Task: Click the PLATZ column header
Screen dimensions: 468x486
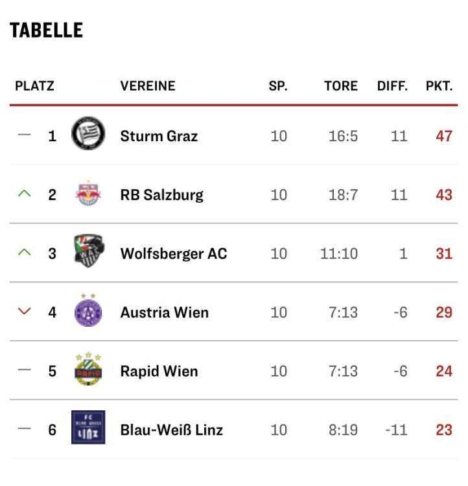Action: tap(34, 86)
